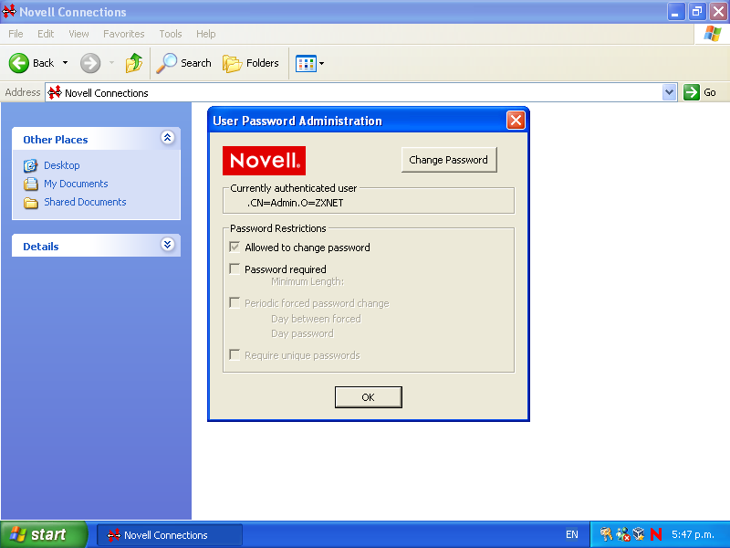The width and height of the screenshot is (730, 548).
Task: Click Novell Connections taskbar button
Action: pos(170,535)
